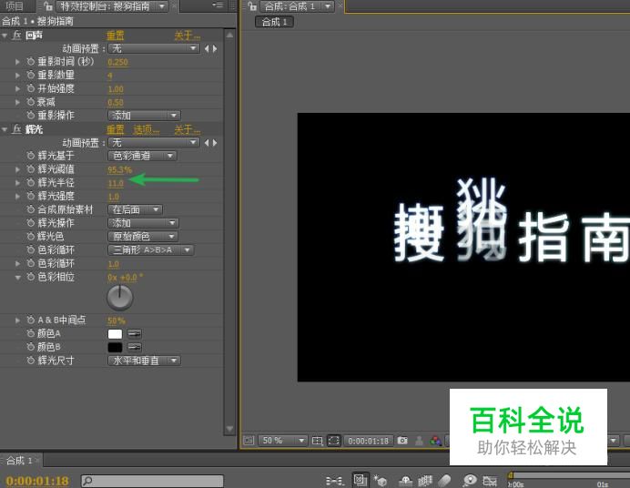
Task: Click the 合成 1 breadcrumb button in viewer
Action: point(274,22)
